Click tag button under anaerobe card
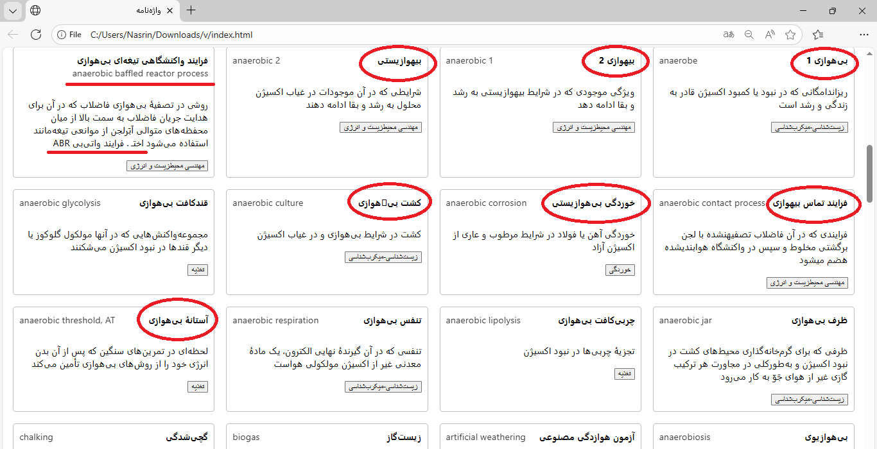This screenshot has height=449, width=877. 809,128
